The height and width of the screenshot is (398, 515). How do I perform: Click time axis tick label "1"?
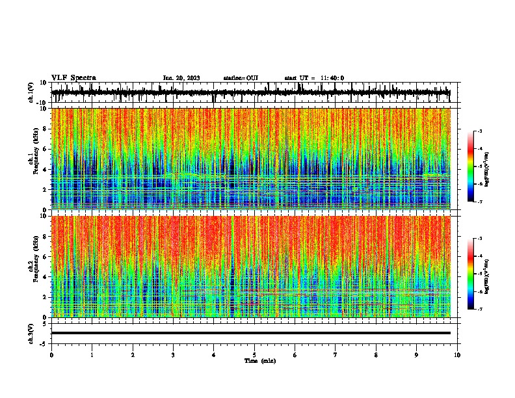coord(92,355)
